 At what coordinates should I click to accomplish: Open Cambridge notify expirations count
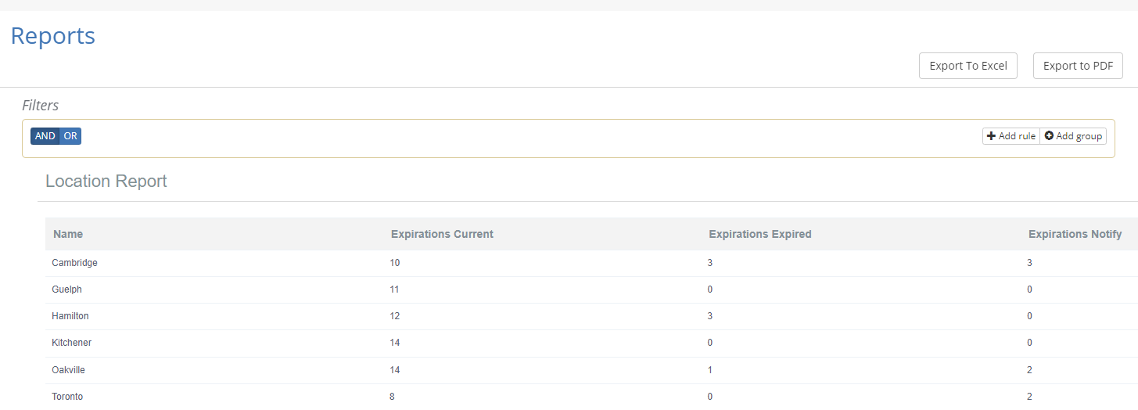pos(1029,263)
